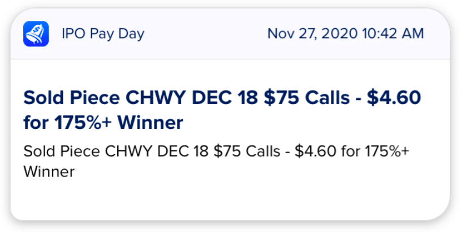Select the regular-weight notification body text
This screenshot has height=233, width=465.
[216, 161]
